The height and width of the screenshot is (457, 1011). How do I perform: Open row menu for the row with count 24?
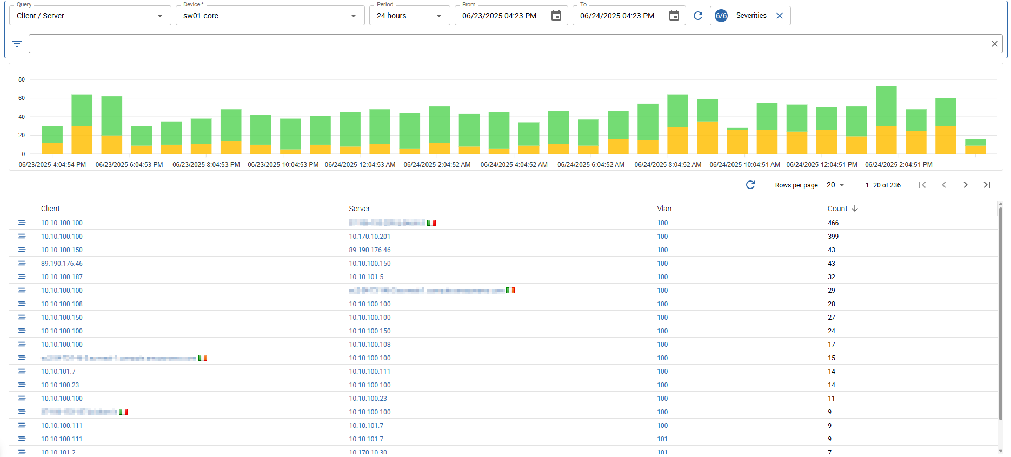pyautogui.click(x=22, y=331)
